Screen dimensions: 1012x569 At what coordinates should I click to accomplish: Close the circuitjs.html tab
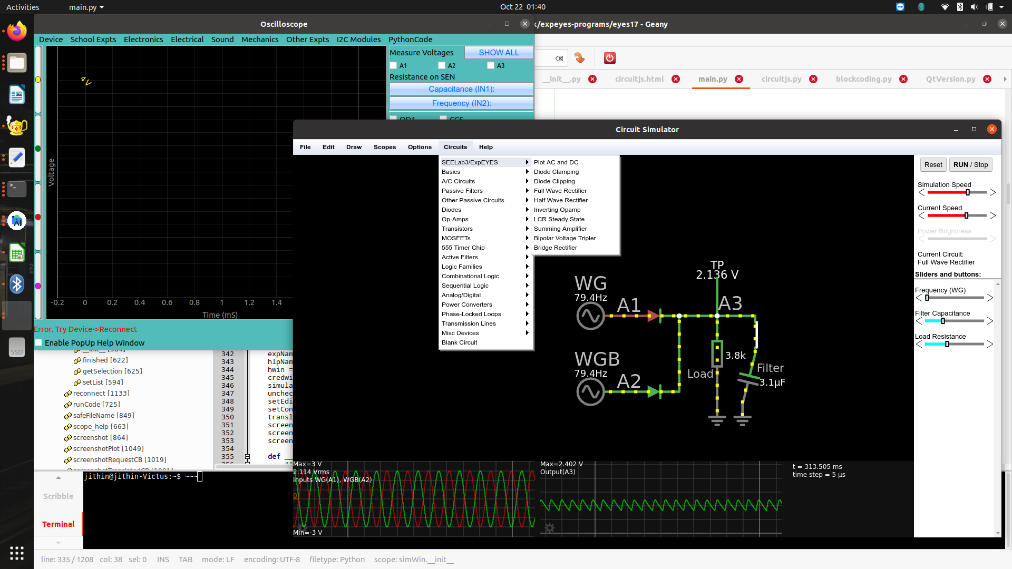click(676, 79)
